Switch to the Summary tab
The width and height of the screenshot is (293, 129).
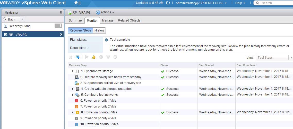pos(75,20)
